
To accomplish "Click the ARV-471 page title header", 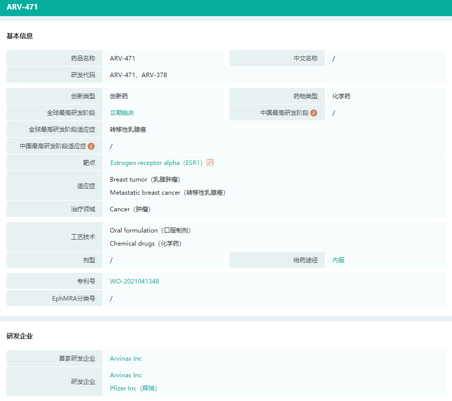I will (x=22, y=8).
